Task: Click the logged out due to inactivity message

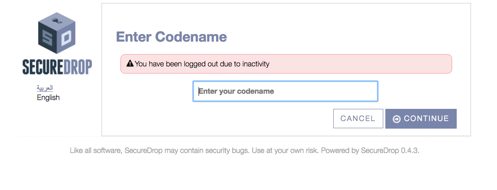Action: tap(202, 64)
